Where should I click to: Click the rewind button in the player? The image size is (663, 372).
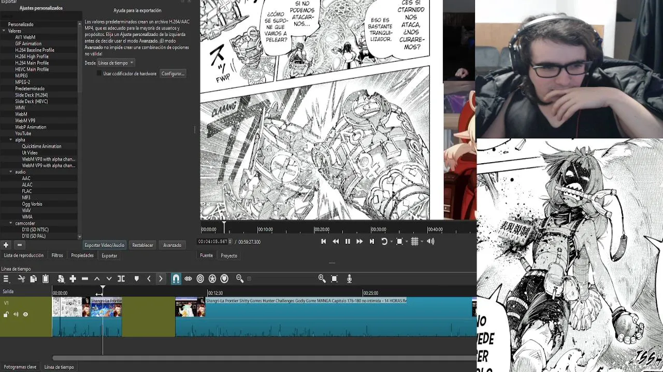(x=336, y=241)
